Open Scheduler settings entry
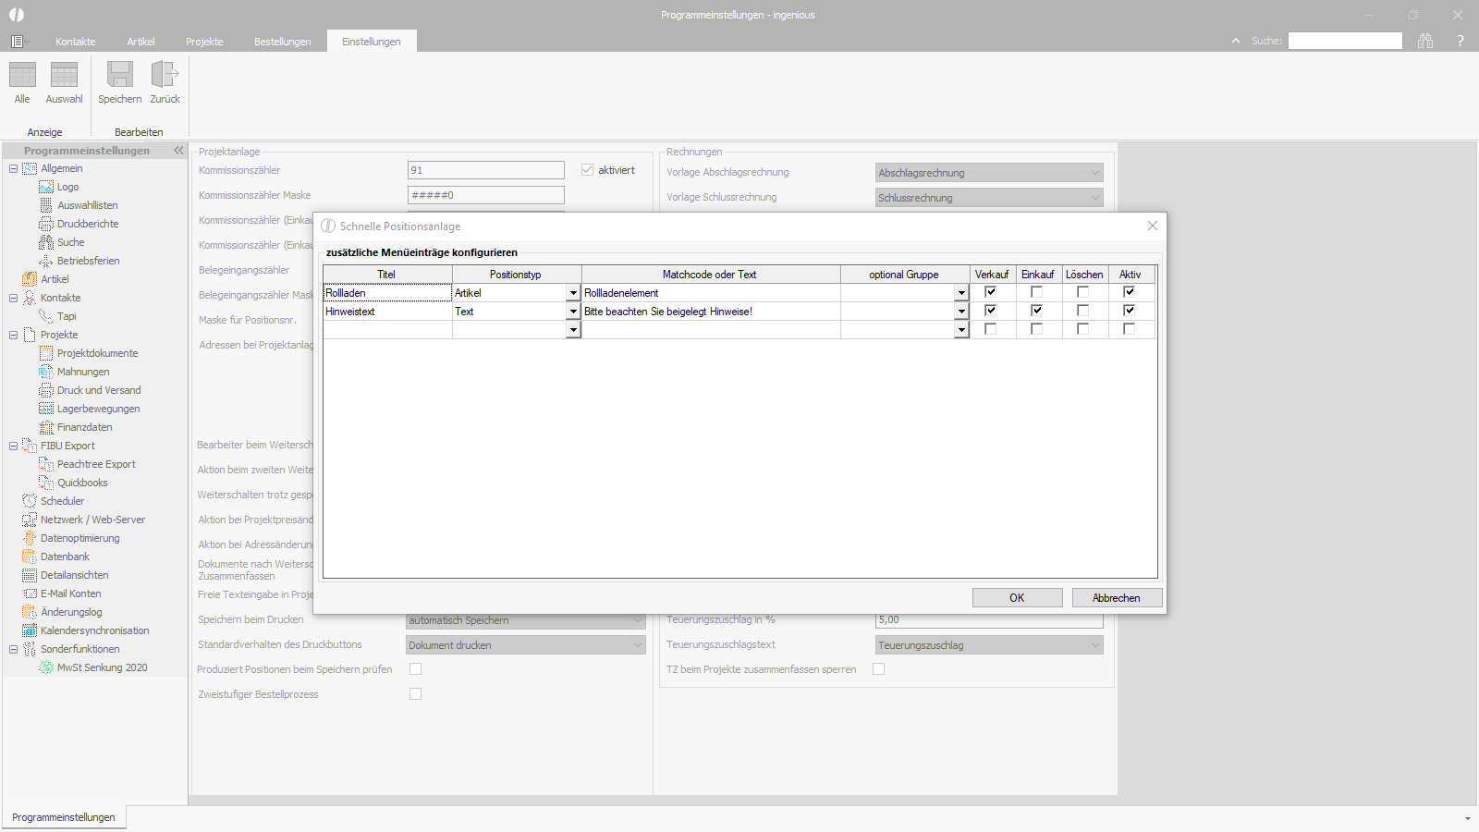This screenshot has width=1479, height=832. pos(62,501)
